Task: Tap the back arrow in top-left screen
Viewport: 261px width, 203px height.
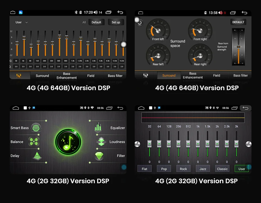Action: pos(120,12)
